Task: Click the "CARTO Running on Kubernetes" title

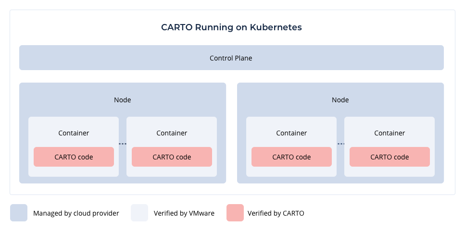Action: click(x=231, y=27)
